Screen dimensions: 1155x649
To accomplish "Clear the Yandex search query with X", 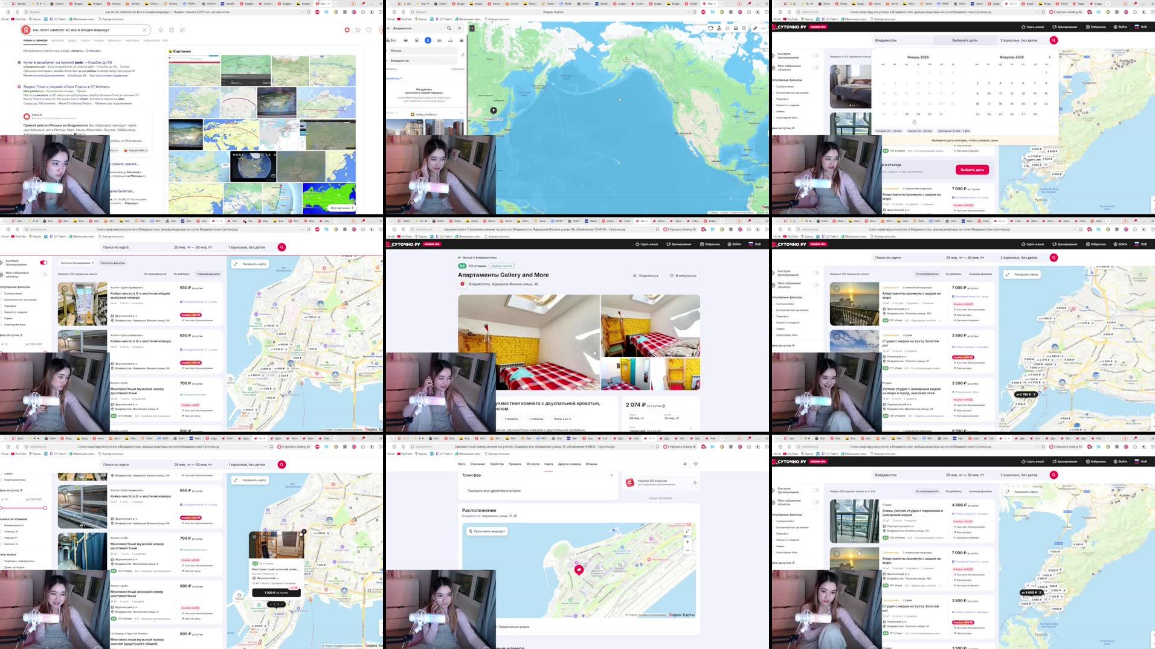I will click(x=144, y=30).
